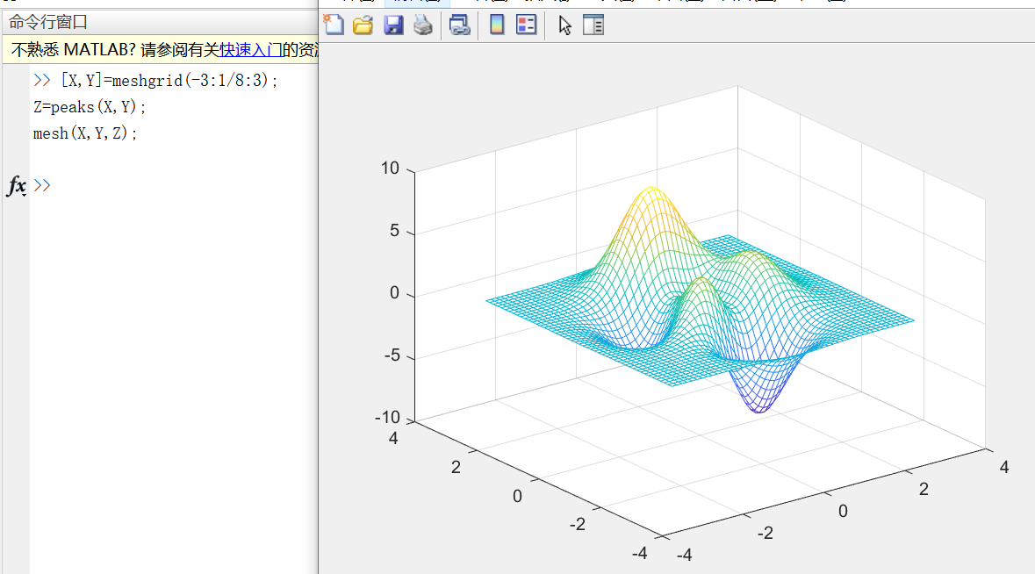The height and width of the screenshot is (574, 1035).
Task: Insert a legend using the toolbar icon
Action: point(526,25)
